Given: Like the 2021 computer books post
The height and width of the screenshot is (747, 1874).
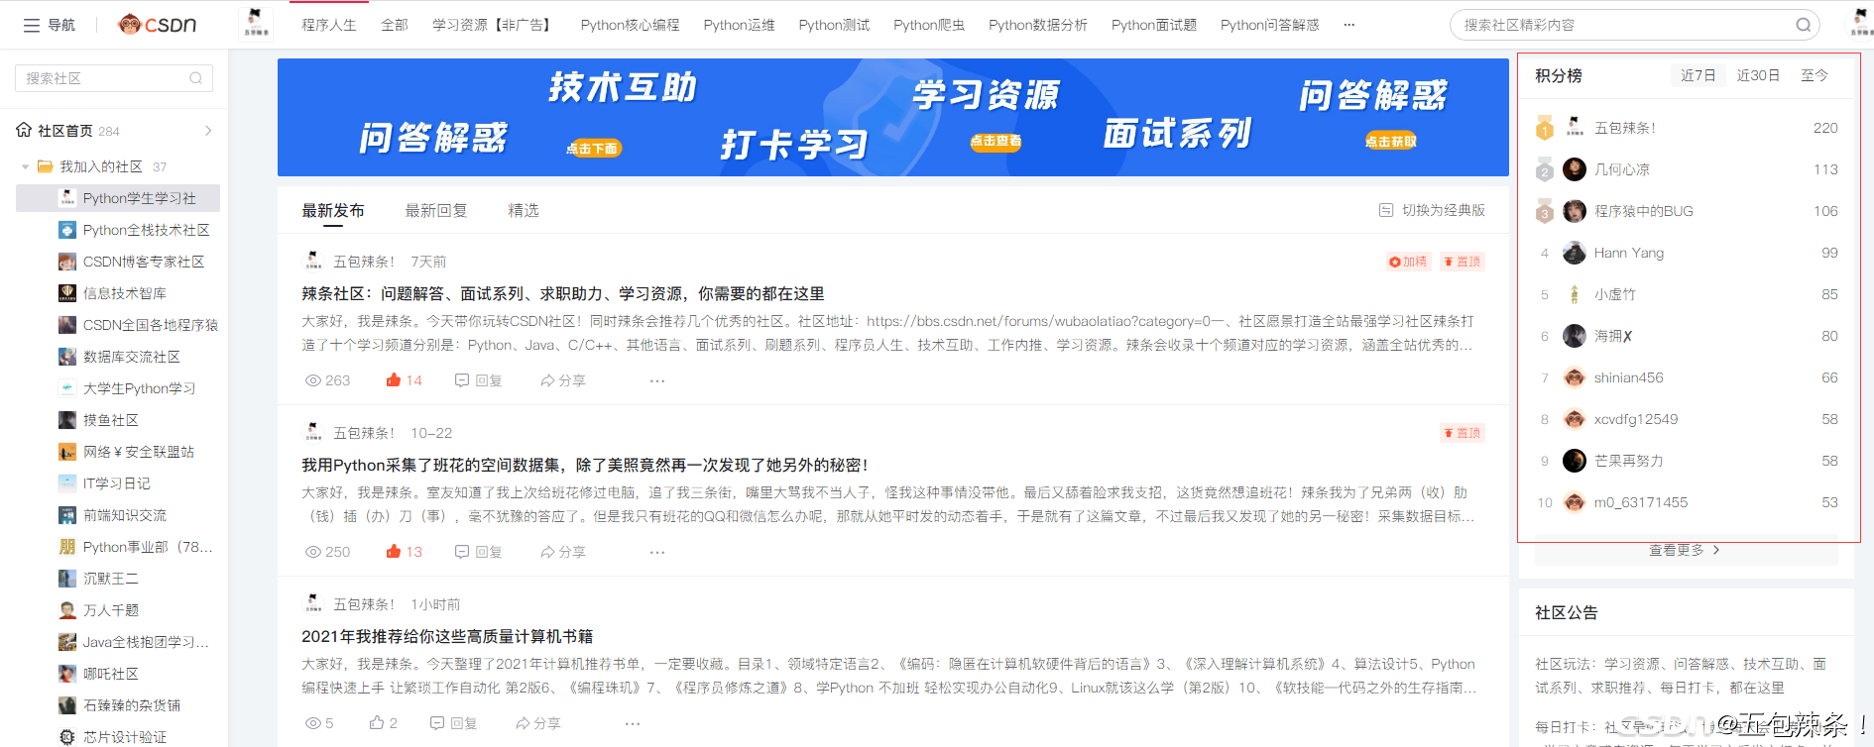Looking at the screenshot, I should pyautogui.click(x=377, y=723).
